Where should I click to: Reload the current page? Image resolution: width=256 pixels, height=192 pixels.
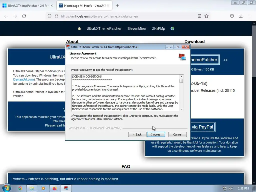point(24,16)
